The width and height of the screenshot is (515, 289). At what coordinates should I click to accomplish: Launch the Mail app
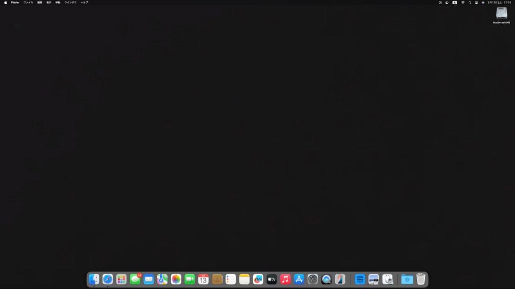click(149, 279)
